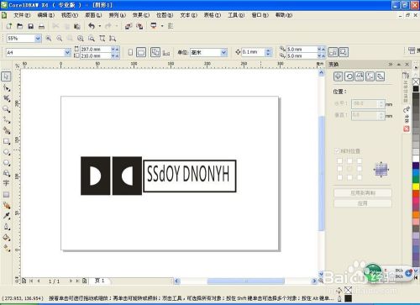Select the Shape tool in toolbox
Screen dimensions: 420x305
tap(7, 87)
